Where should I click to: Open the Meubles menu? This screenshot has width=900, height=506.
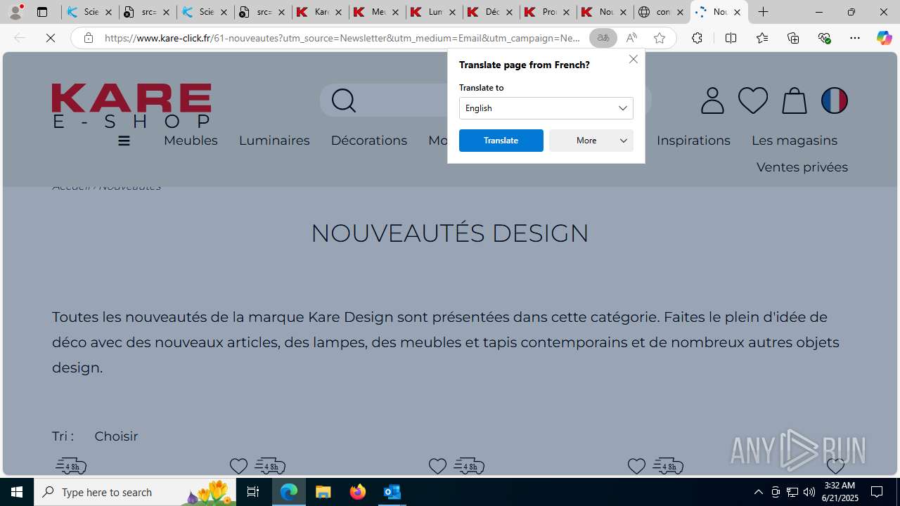point(191,141)
